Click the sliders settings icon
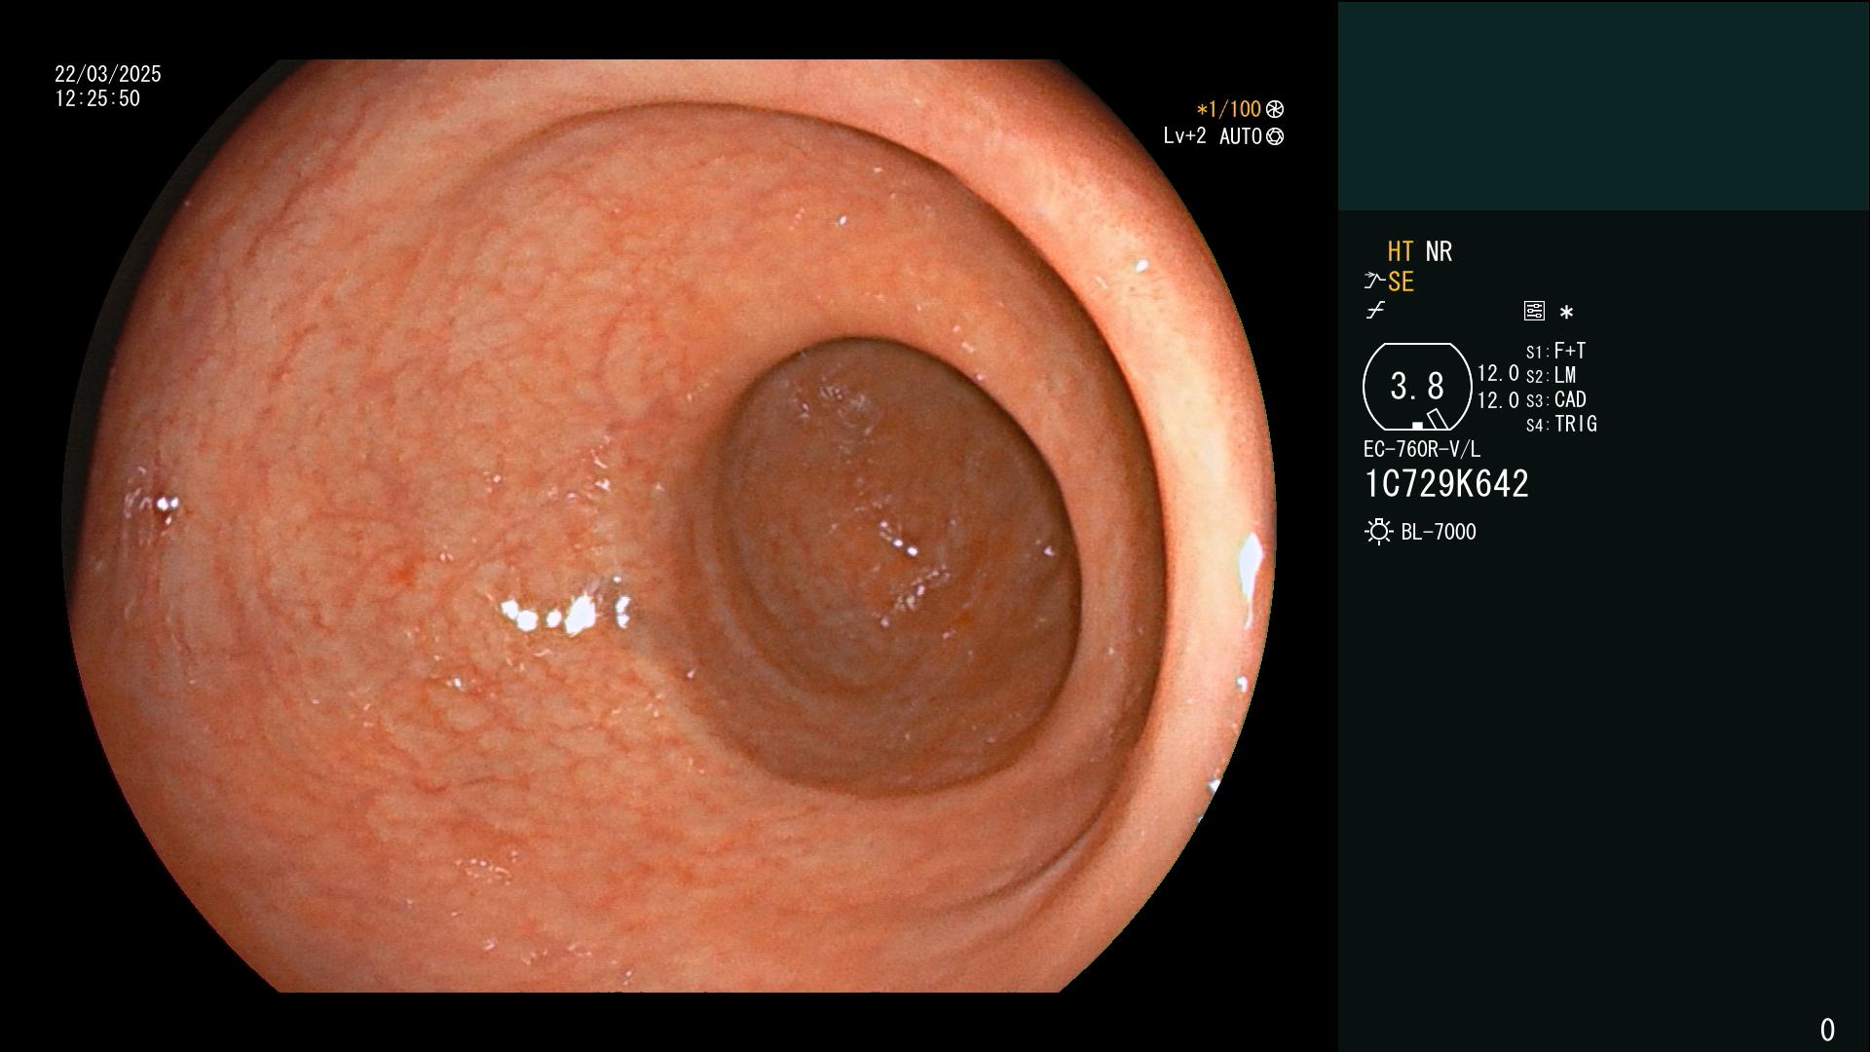 [x=1534, y=311]
